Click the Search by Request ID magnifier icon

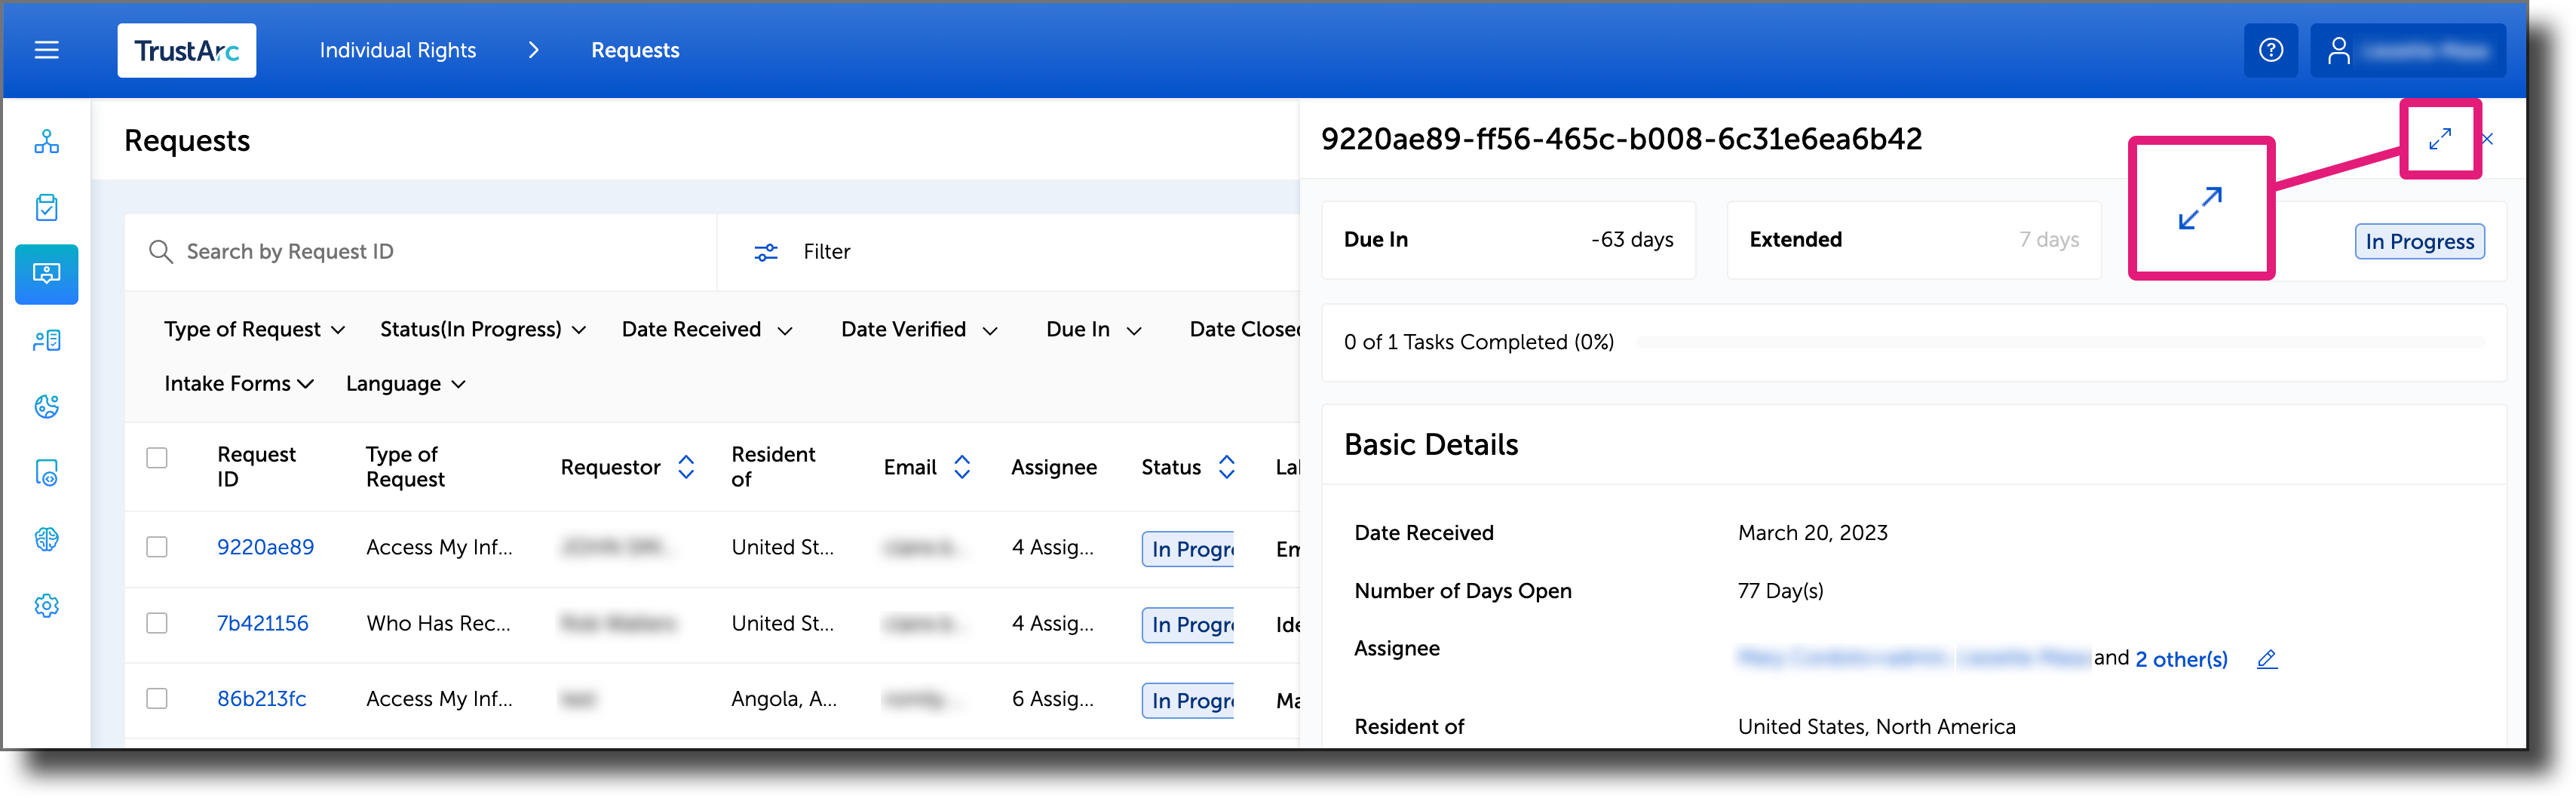(x=161, y=251)
